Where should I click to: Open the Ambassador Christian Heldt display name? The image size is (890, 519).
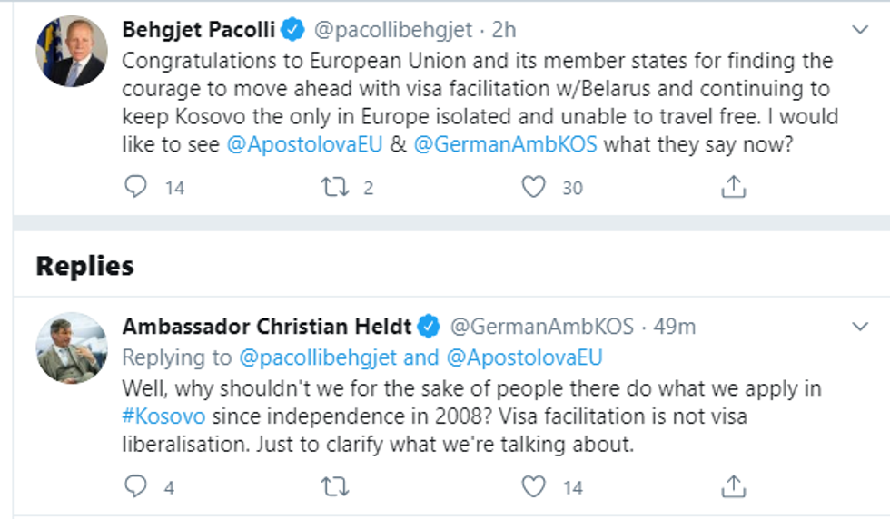coord(267,326)
